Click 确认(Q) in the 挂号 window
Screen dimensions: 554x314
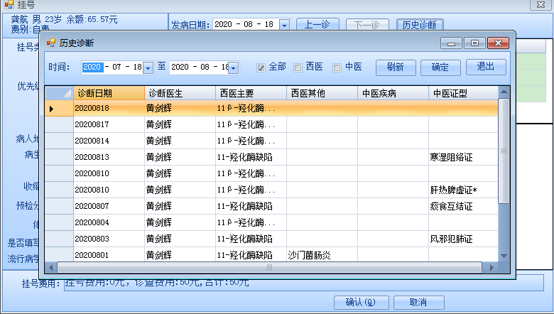coord(361,303)
